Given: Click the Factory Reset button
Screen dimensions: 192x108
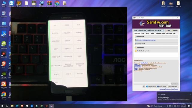Looking at the screenshot, I should [x=156, y=44].
